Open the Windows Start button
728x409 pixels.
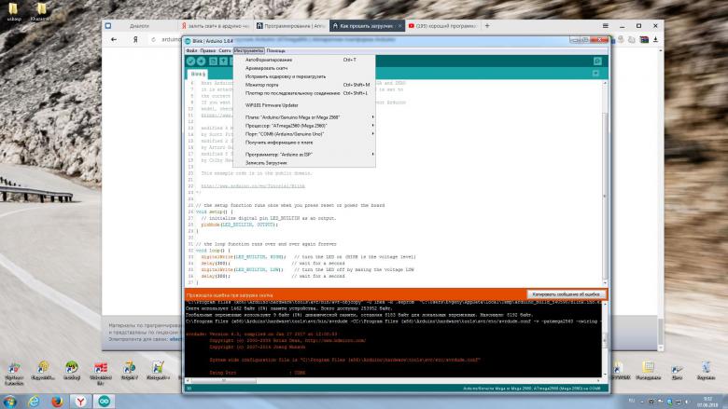(x=9, y=402)
